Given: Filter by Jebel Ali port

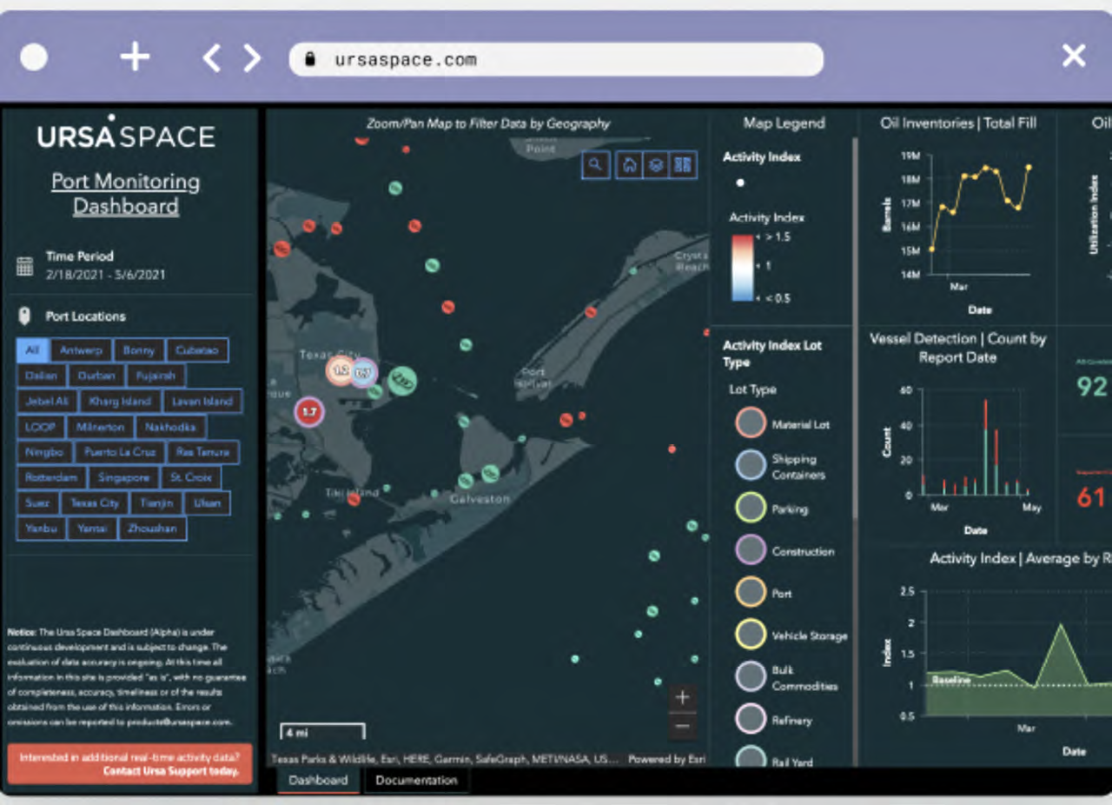Looking at the screenshot, I should tap(46, 402).
